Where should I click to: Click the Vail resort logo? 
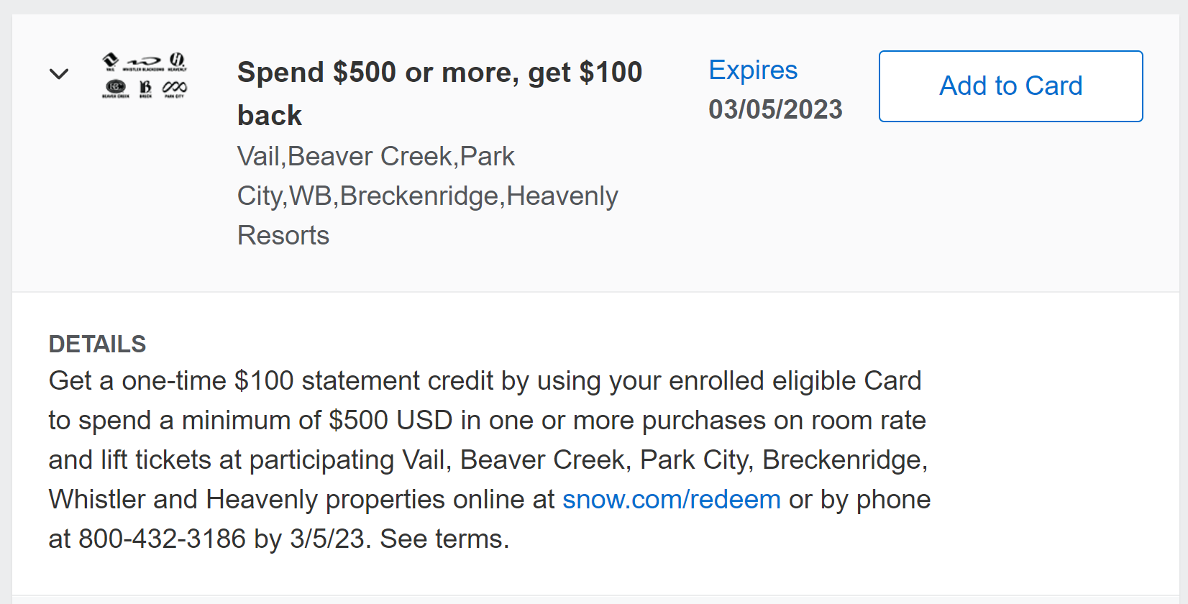[111, 62]
